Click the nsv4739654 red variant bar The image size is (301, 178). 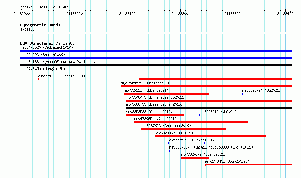(x=191, y=122)
